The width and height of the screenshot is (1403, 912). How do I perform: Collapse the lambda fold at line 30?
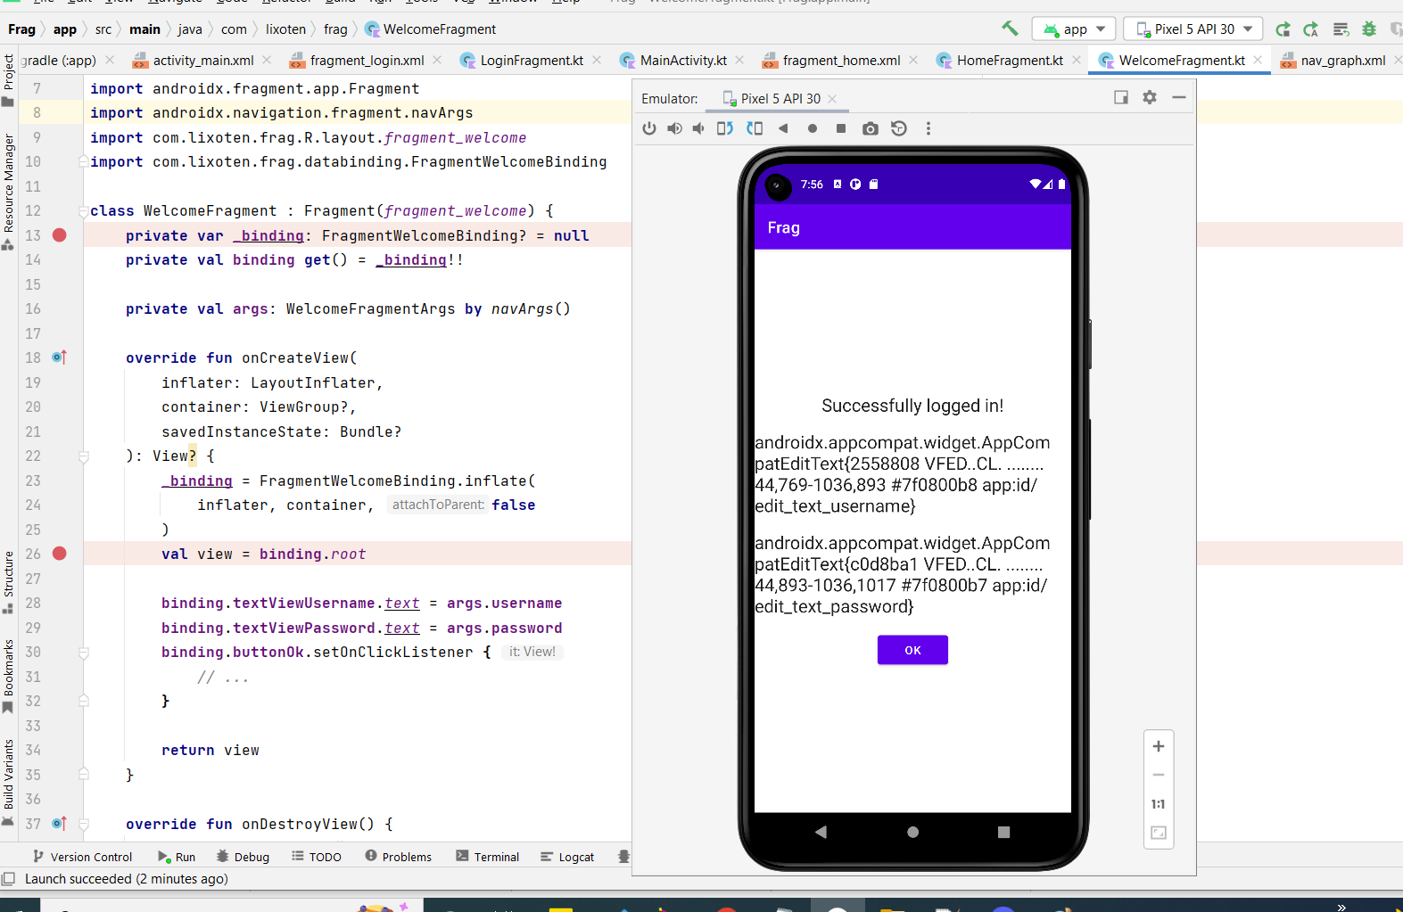pyautogui.click(x=84, y=653)
